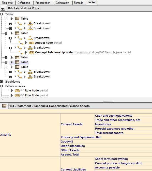Click the Total current assets cell

pos(124,133)
